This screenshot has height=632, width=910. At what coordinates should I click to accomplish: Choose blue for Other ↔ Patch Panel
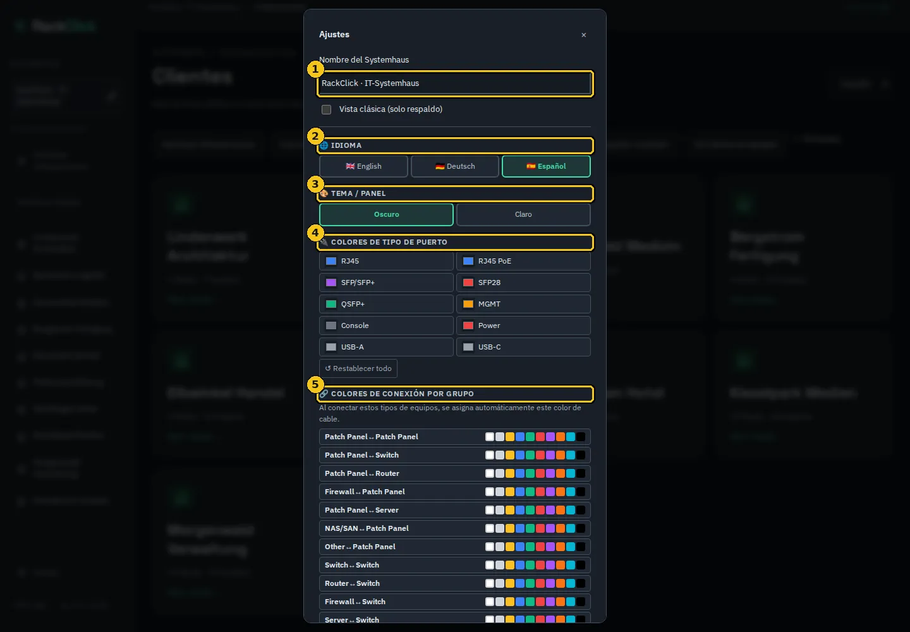pos(520,547)
